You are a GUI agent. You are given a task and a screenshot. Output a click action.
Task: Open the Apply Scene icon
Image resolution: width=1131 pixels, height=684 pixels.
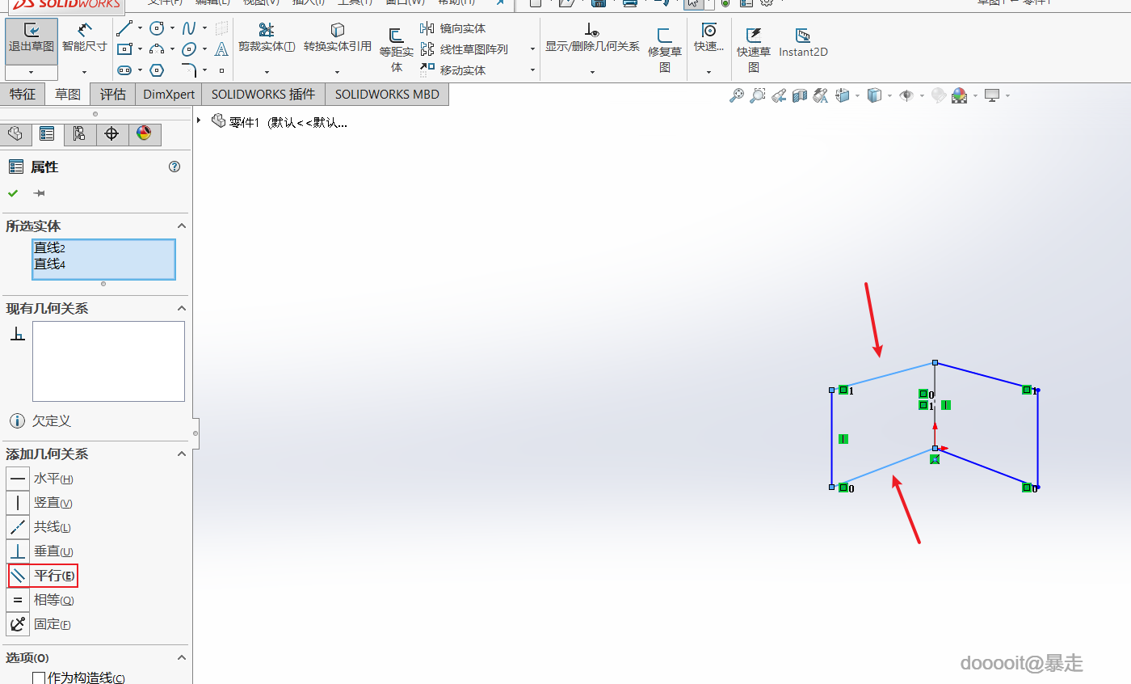click(x=960, y=95)
